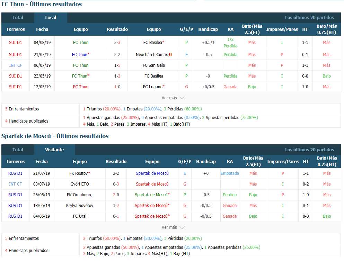Viewport: 344px width, 261px height.
Task: Open FC Basilea link in the 23/05/19 row
Action: 154,76
